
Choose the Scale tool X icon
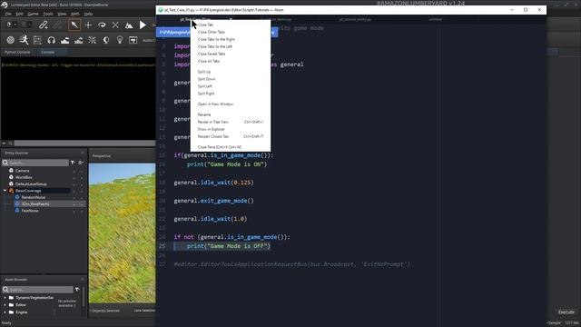pos(115,25)
